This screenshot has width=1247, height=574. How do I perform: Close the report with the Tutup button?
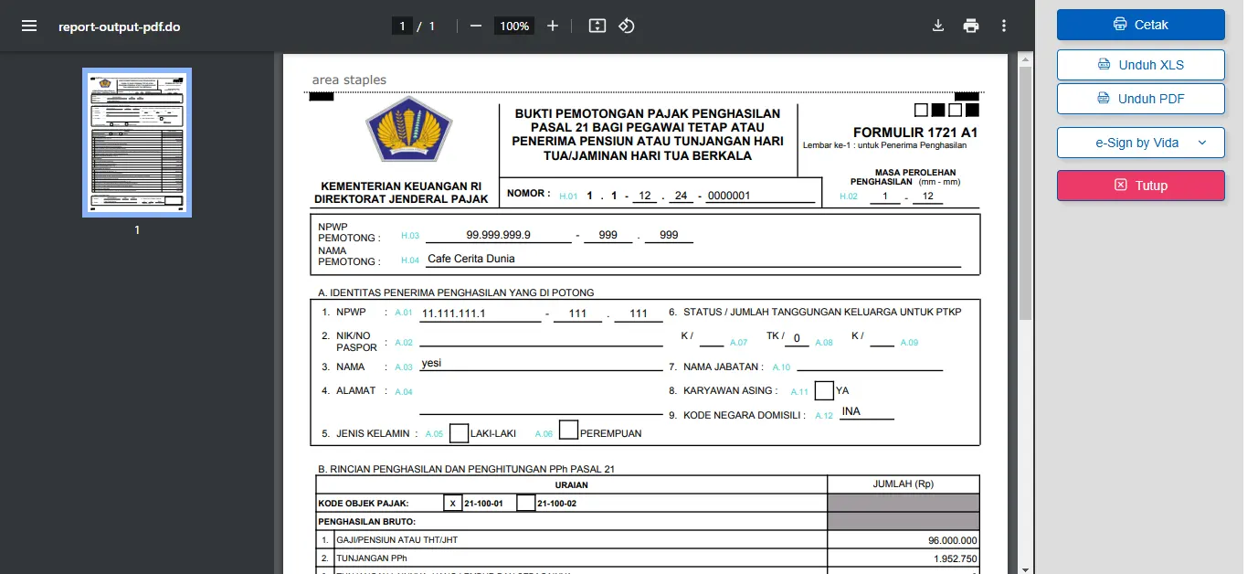(x=1140, y=185)
